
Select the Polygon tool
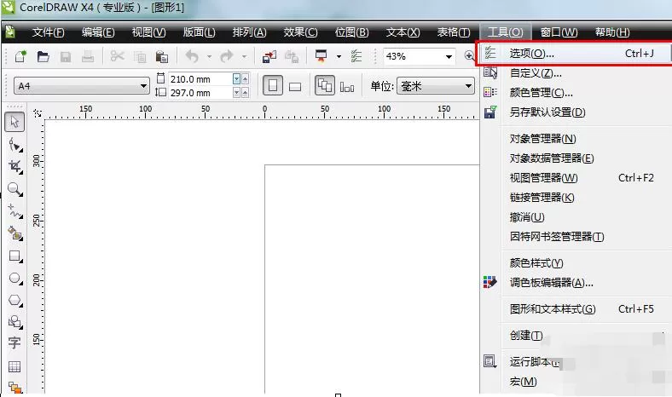(15, 300)
